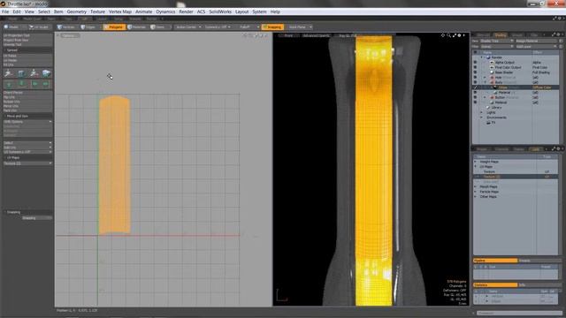Click the Orient Pieces button

click(x=27, y=92)
